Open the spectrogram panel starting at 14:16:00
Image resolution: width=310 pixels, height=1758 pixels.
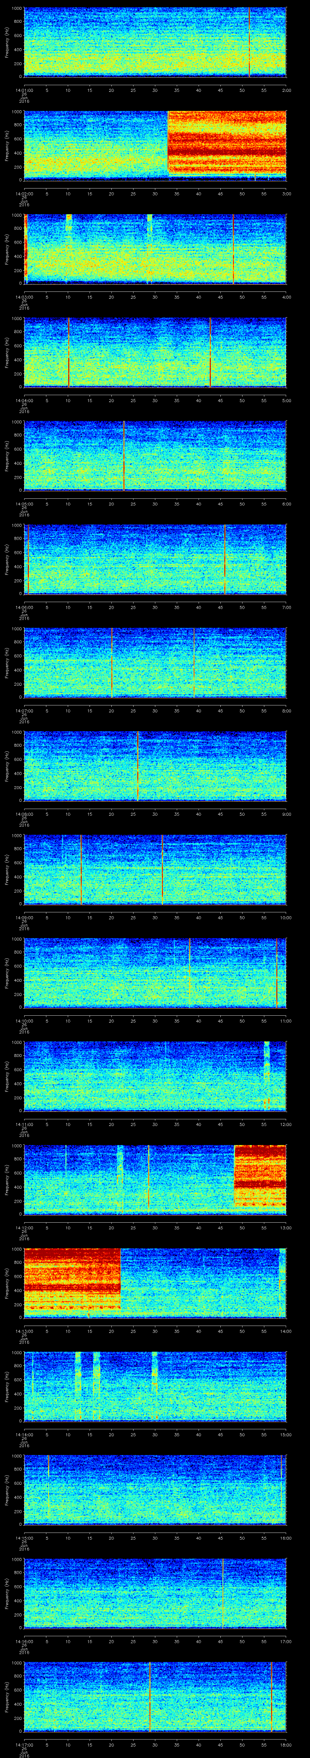(x=155, y=1593)
